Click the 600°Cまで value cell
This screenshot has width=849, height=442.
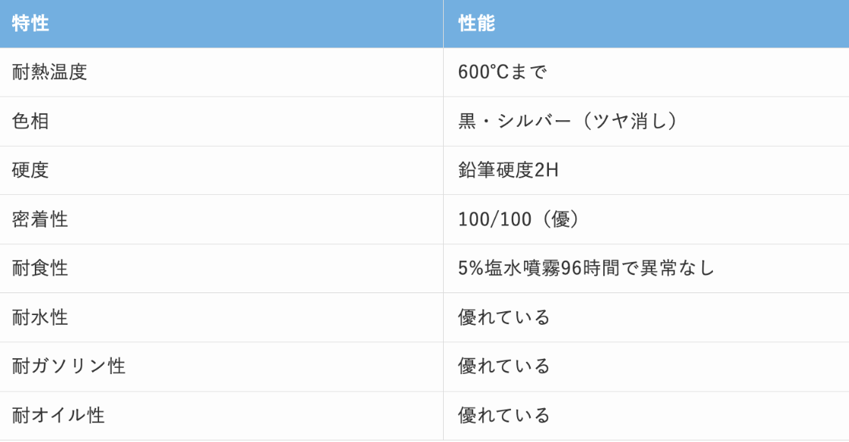click(x=503, y=72)
